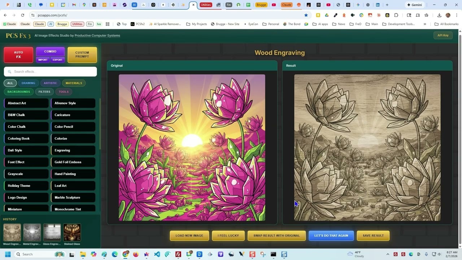Apply the Dali Style effect
462x260 pixels.
click(x=26, y=150)
